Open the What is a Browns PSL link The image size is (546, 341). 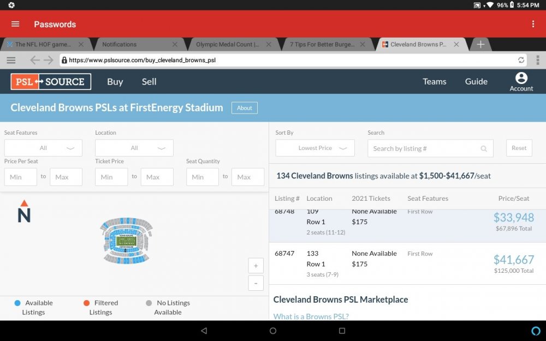311,316
